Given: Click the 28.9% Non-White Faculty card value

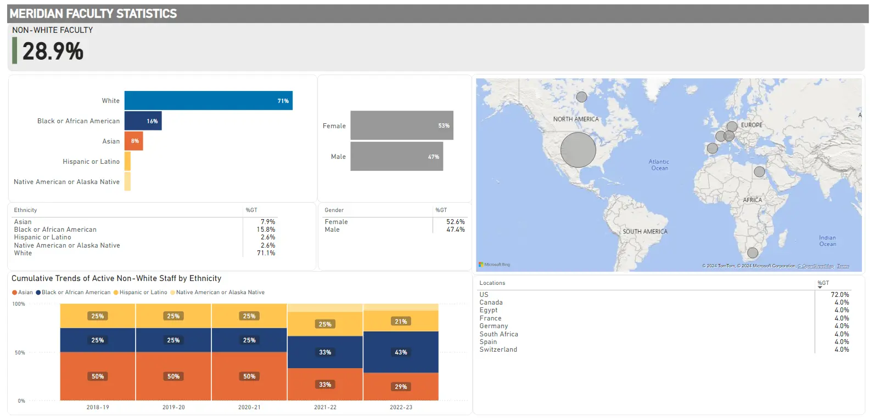Looking at the screenshot, I should [53, 51].
